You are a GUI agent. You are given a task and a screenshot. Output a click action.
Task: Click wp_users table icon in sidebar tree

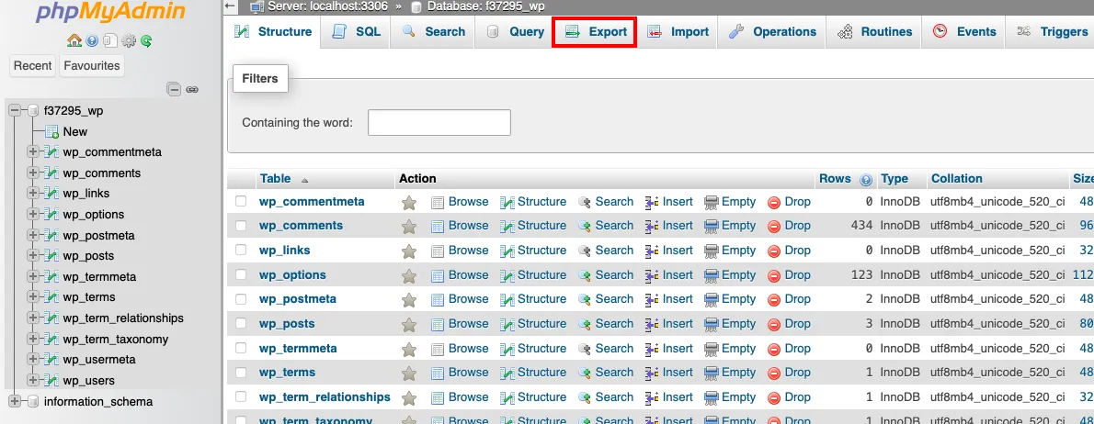click(x=51, y=380)
